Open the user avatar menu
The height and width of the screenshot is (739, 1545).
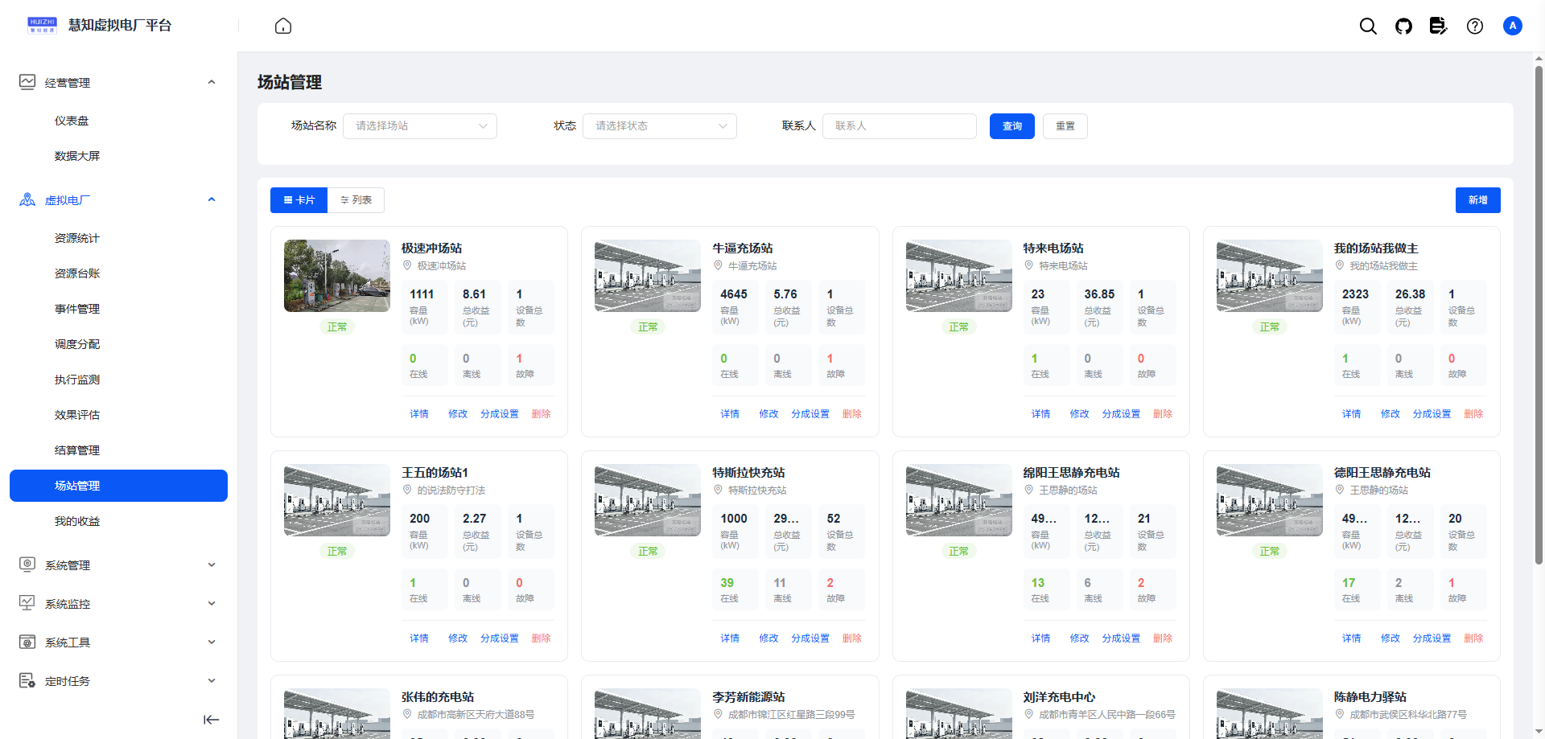[x=1513, y=26]
